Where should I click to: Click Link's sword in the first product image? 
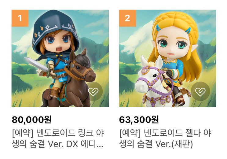pyautogui.click(x=37, y=64)
